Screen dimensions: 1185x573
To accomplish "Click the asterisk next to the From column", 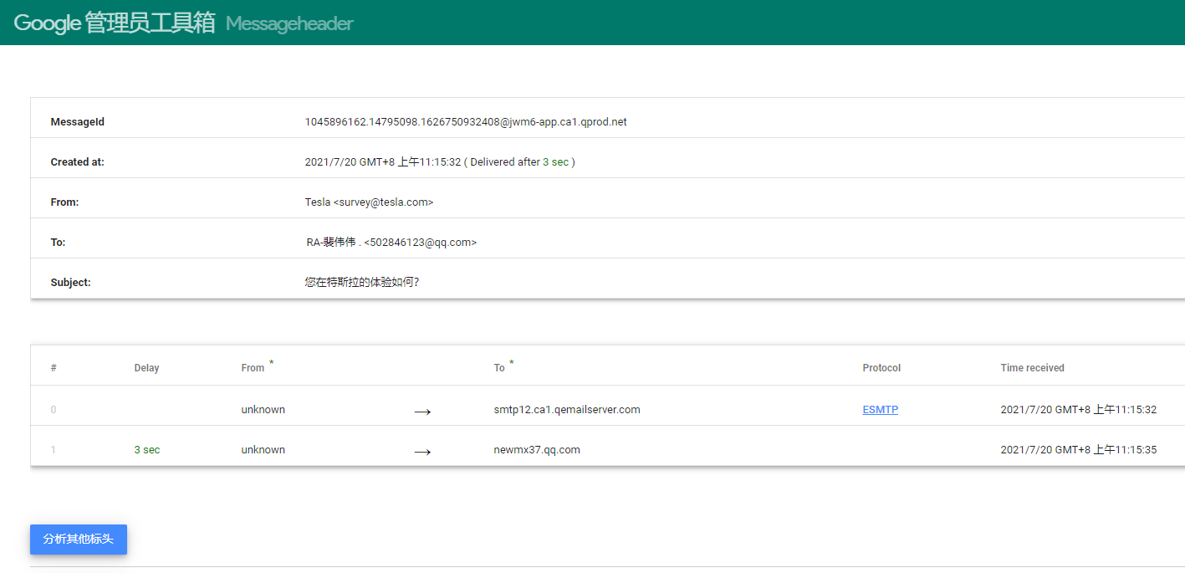I will (270, 361).
